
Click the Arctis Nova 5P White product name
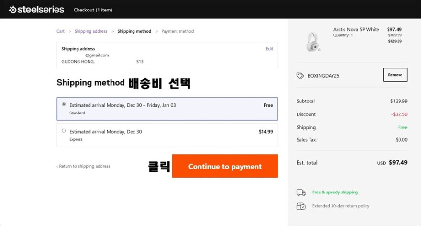click(x=356, y=29)
